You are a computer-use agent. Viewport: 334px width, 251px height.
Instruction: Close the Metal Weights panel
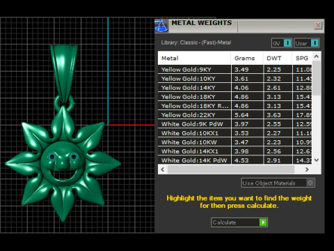pos(318,25)
